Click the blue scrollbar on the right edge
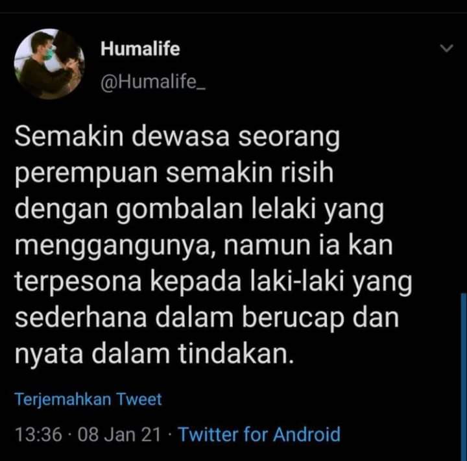Image resolution: width=467 pixels, height=461 pixels. pos(463,377)
